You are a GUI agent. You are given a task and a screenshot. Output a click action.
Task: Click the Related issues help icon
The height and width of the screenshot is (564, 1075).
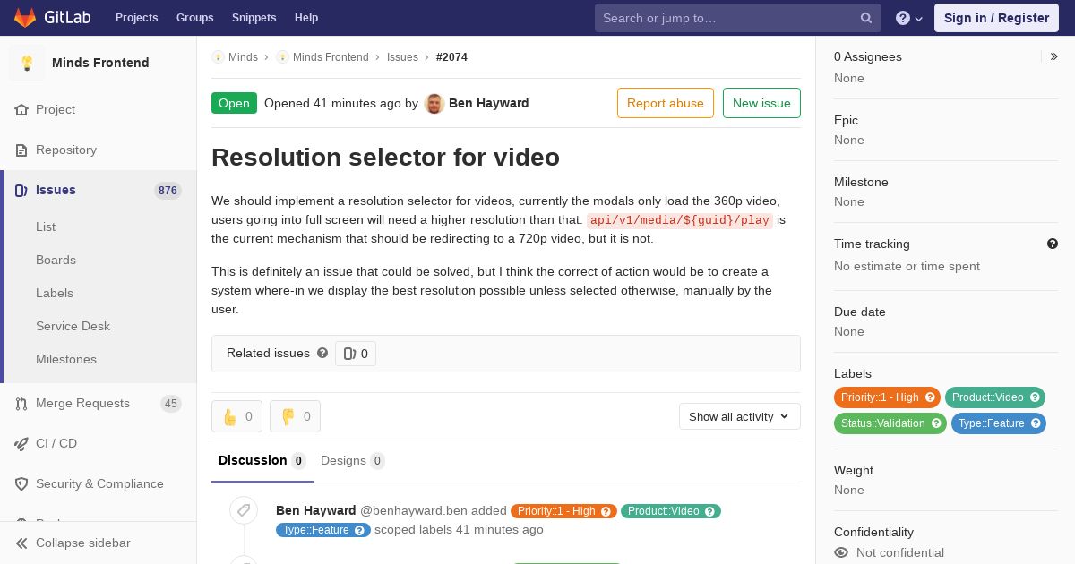(322, 354)
